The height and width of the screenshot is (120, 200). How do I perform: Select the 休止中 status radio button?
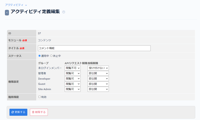(51, 56)
